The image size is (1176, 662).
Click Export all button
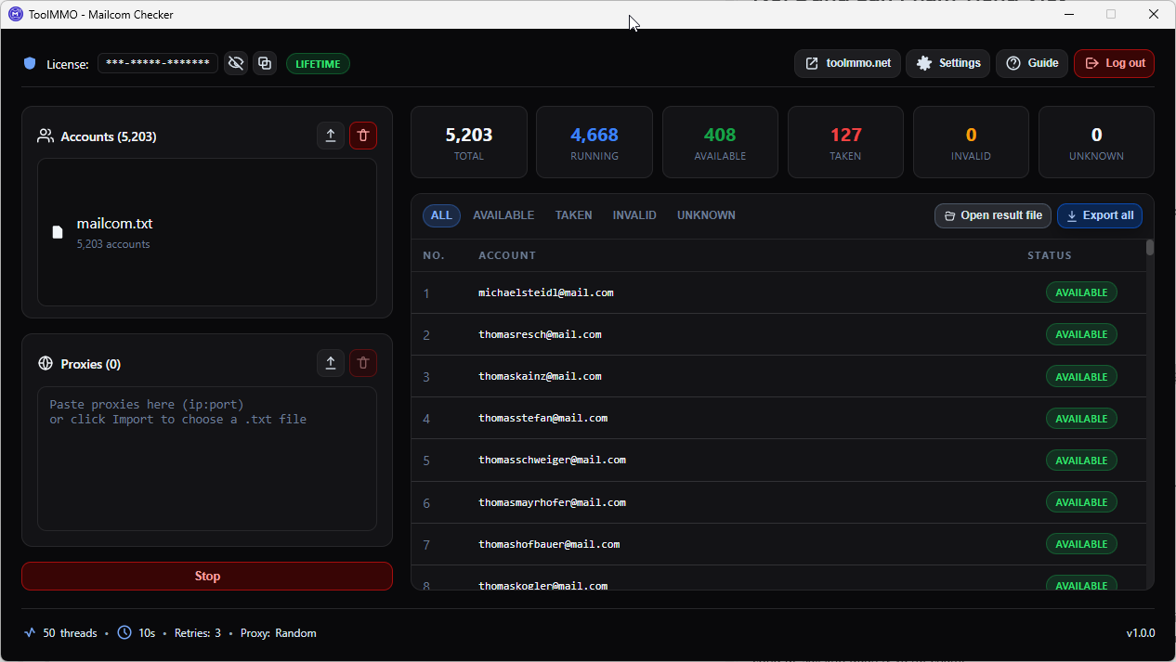click(x=1100, y=215)
